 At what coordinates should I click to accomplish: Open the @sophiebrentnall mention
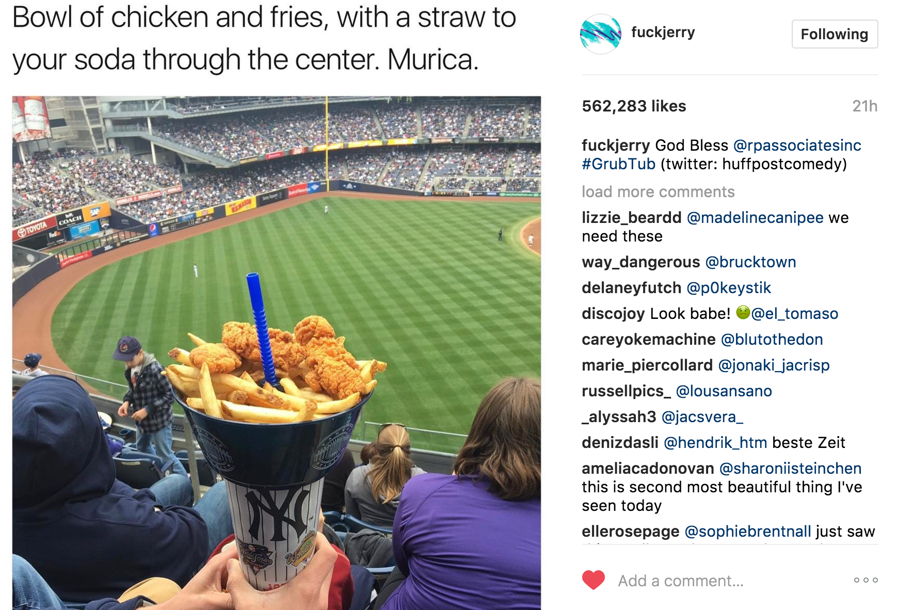click(747, 532)
